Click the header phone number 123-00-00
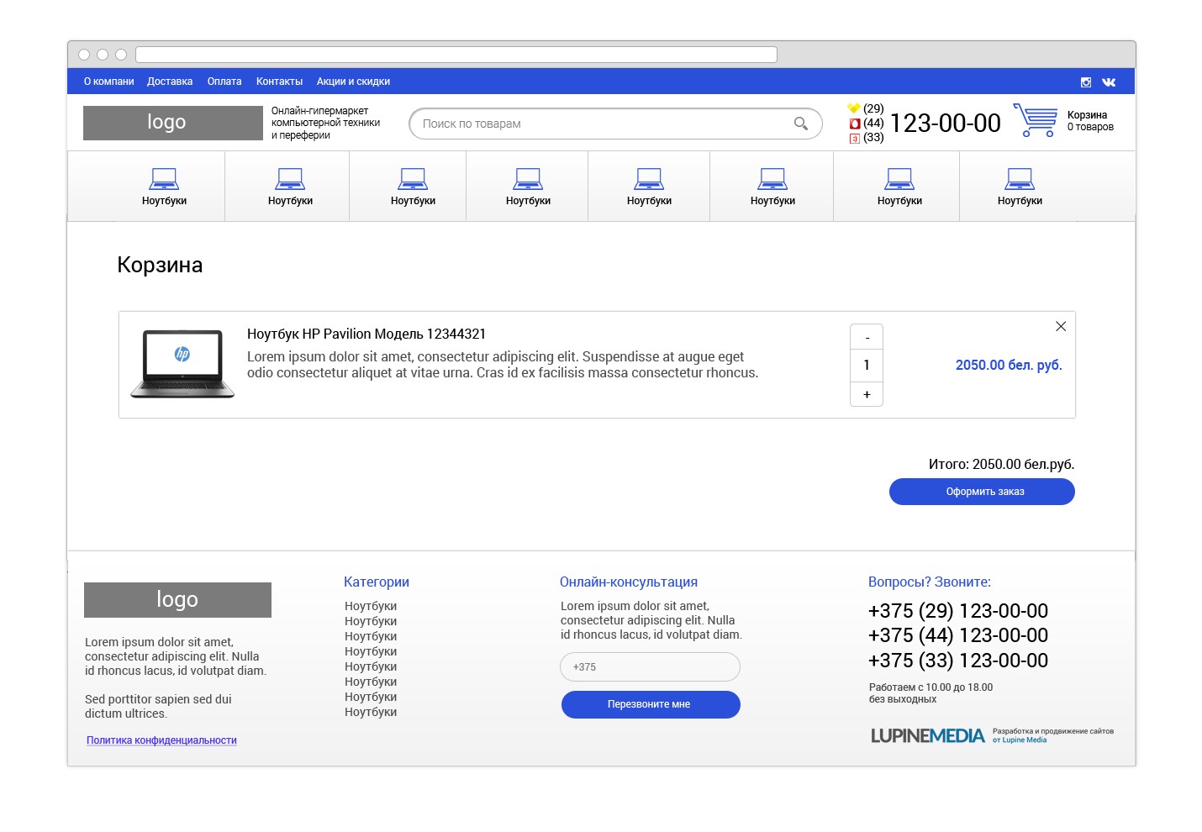The image size is (1202, 832). tap(945, 124)
